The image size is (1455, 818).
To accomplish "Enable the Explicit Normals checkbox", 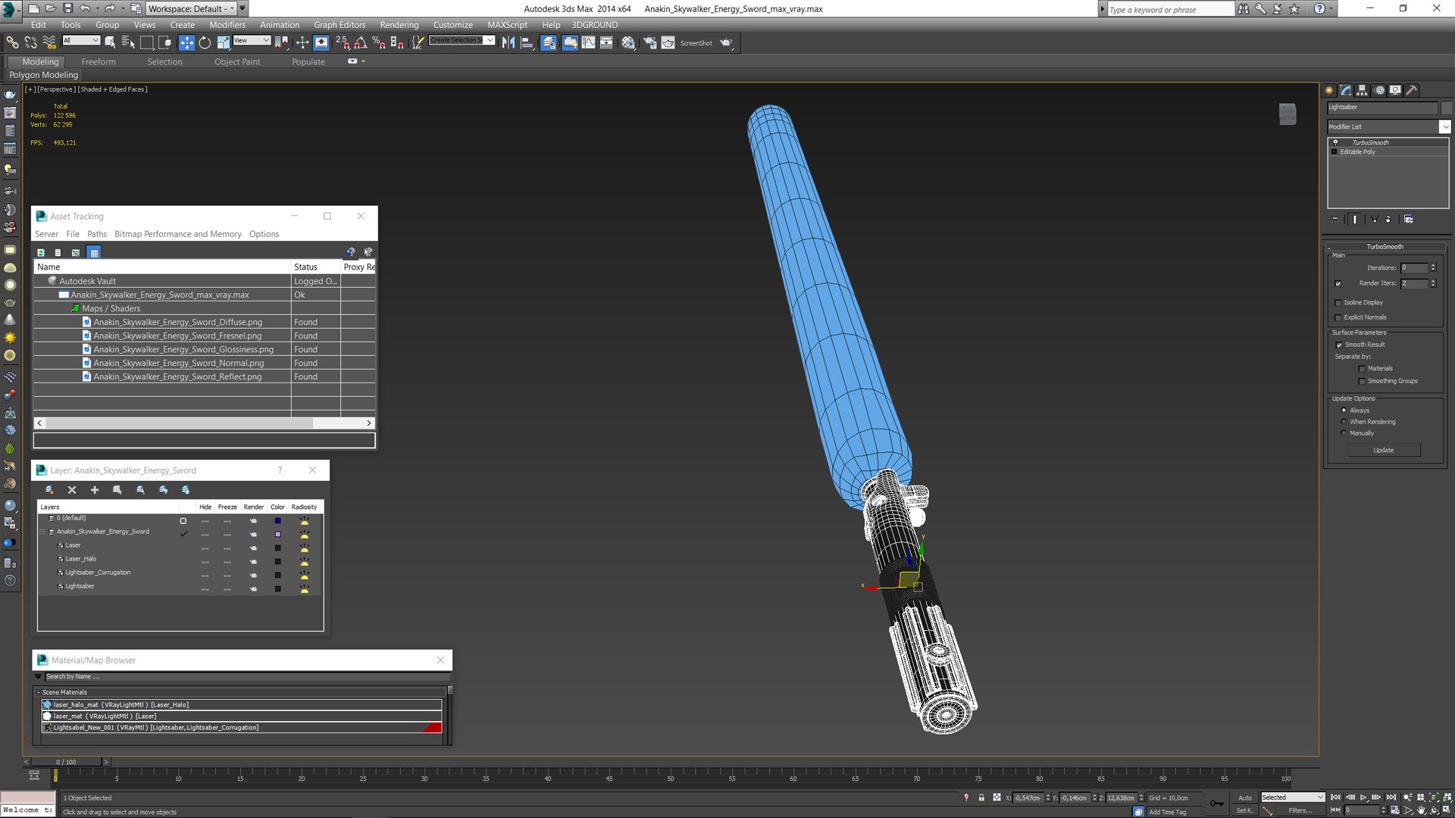I will (1338, 318).
